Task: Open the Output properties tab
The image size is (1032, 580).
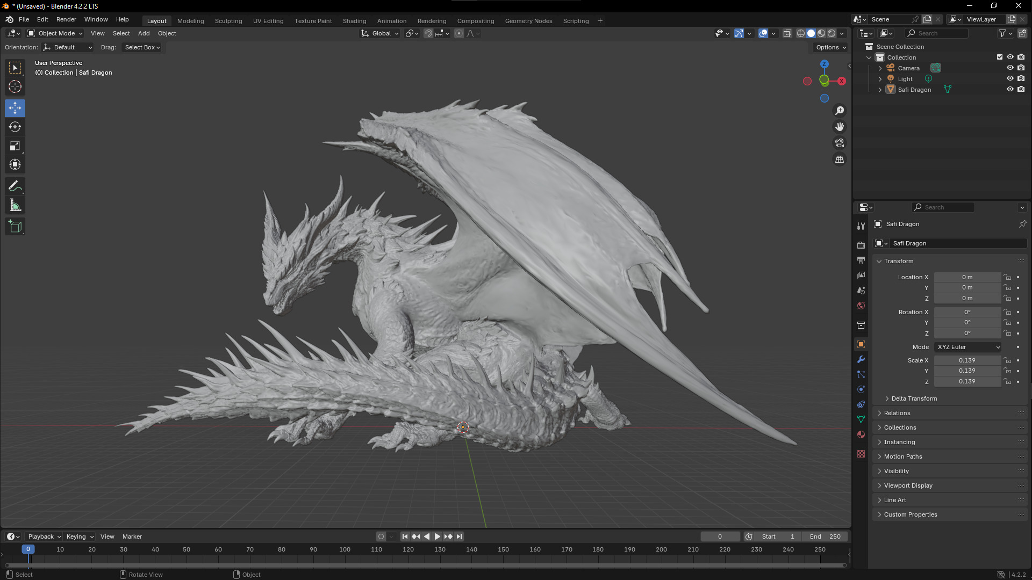Action: tap(861, 260)
